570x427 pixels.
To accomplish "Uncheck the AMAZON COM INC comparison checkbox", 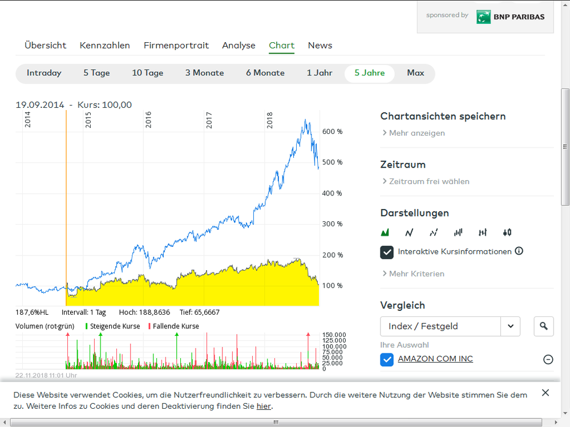I will coord(387,359).
